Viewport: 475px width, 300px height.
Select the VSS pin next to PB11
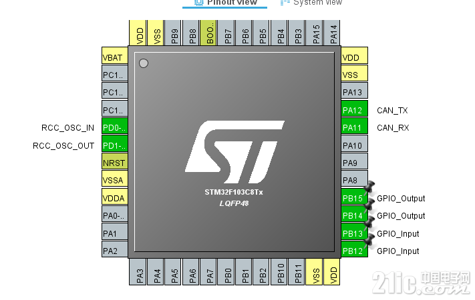point(314,271)
